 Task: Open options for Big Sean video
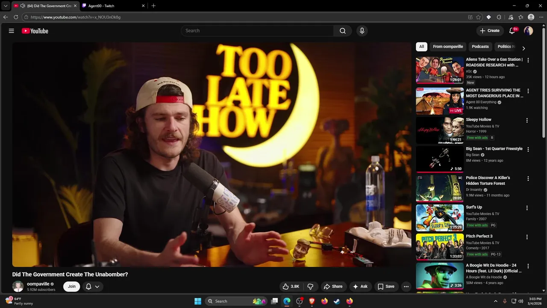click(x=528, y=150)
